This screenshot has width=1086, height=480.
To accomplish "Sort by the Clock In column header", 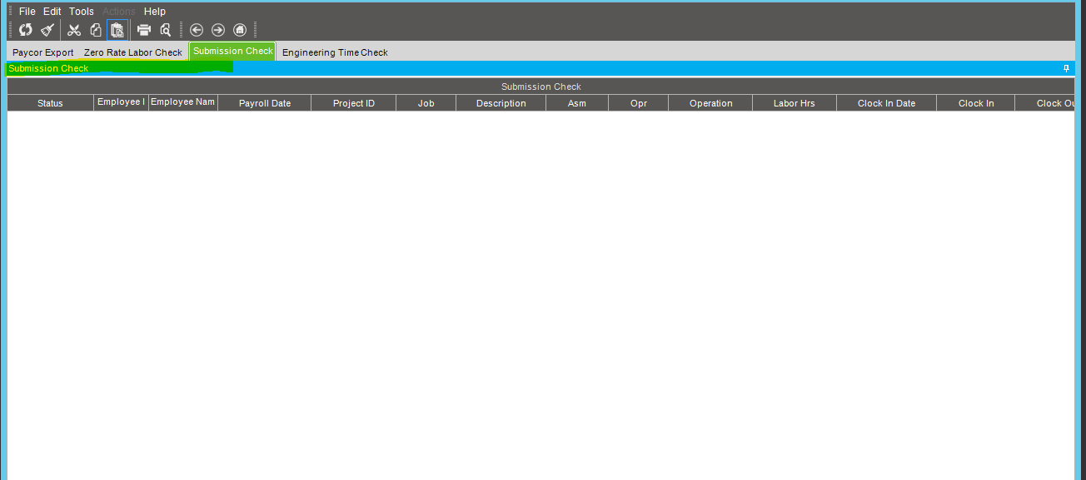I will click(x=976, y=103).
